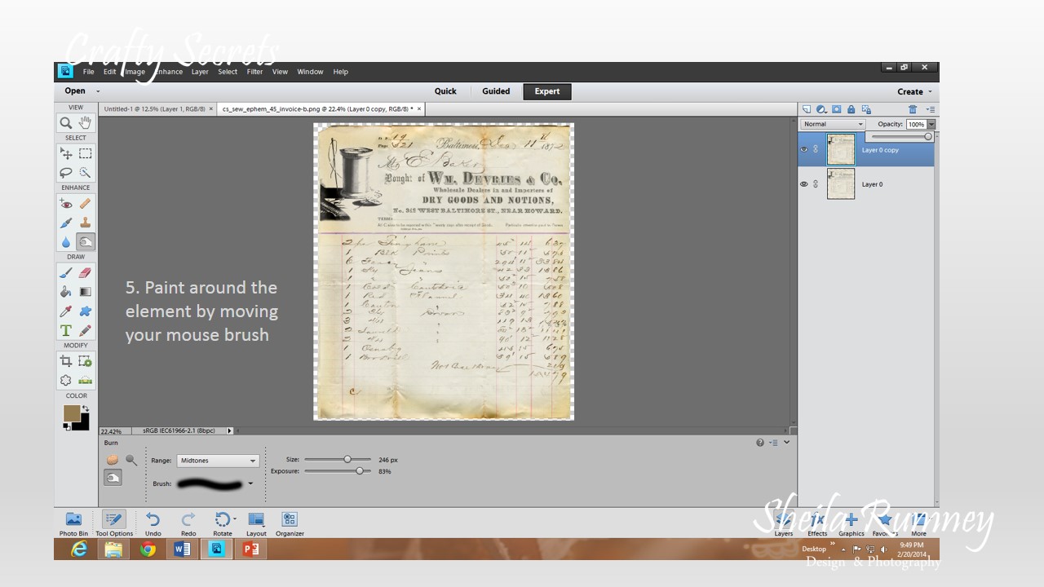
Task: Select the Recompose tool
Action: (x=85, y=361)
